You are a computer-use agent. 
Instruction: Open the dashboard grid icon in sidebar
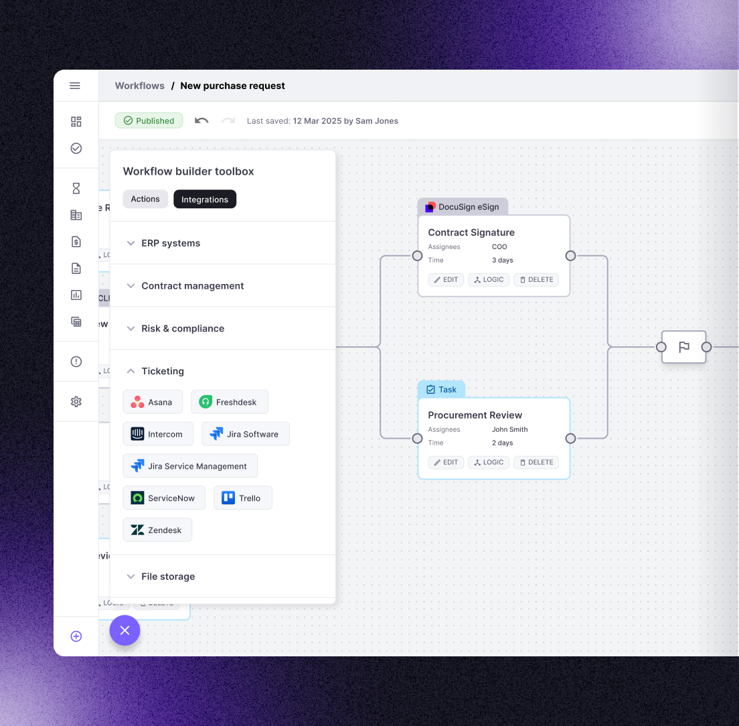[76, 122]
